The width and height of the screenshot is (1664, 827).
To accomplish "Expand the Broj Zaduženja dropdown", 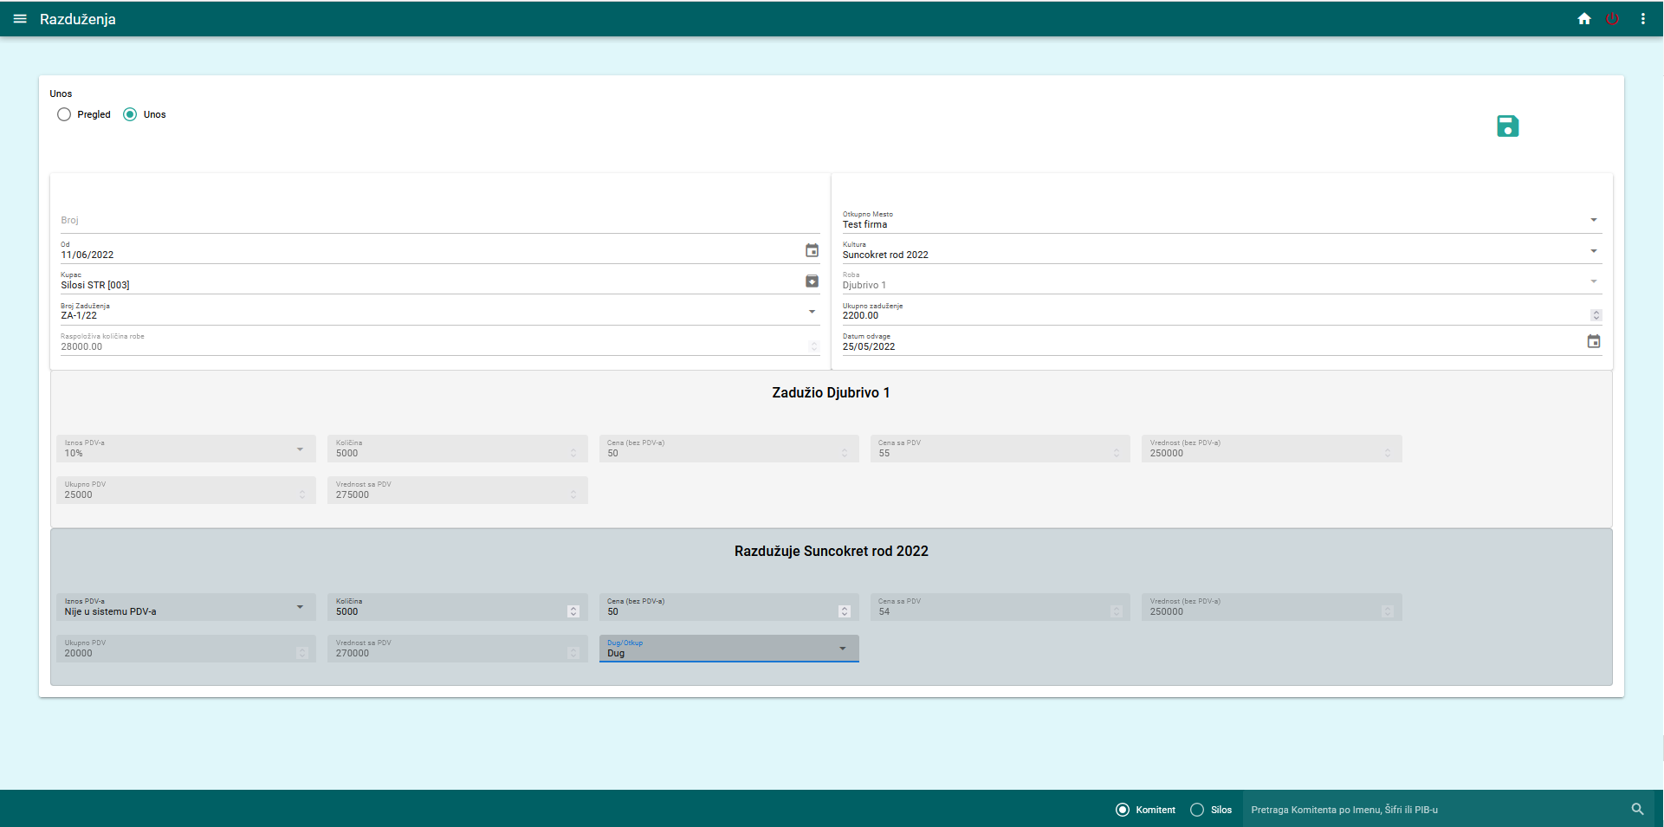I will (x=812, y=311).
